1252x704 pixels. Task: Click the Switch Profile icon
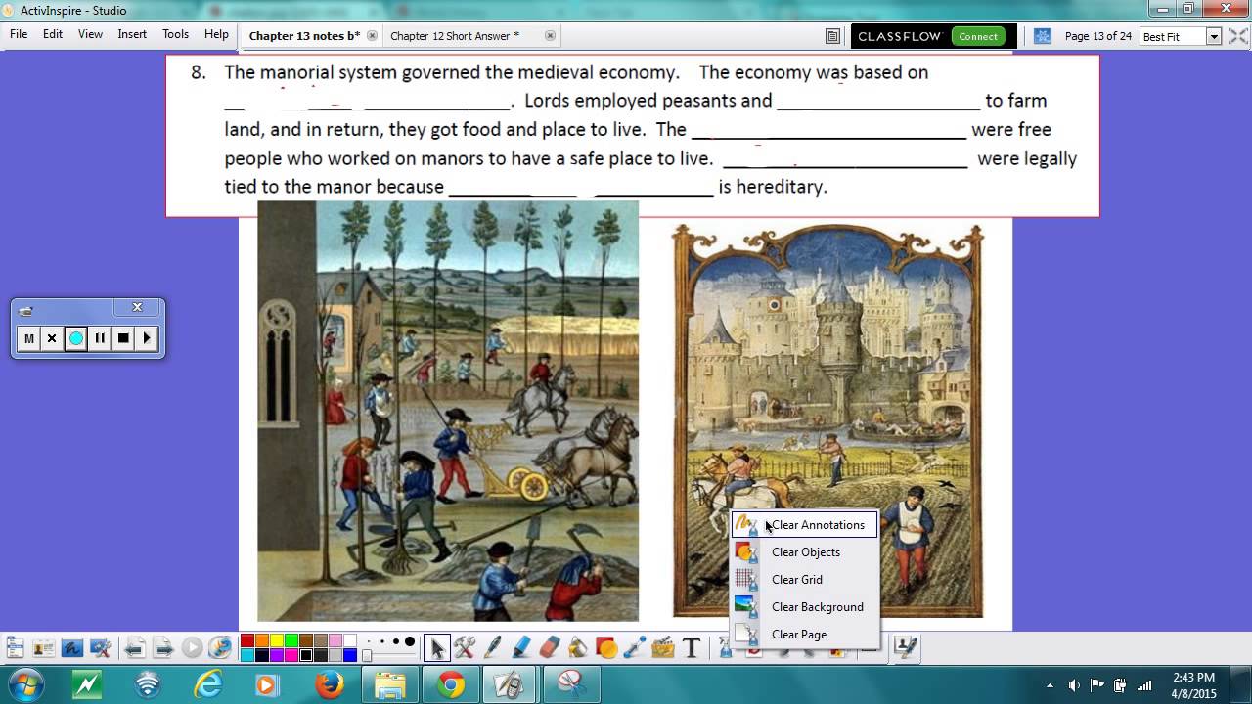coord(43,647)
